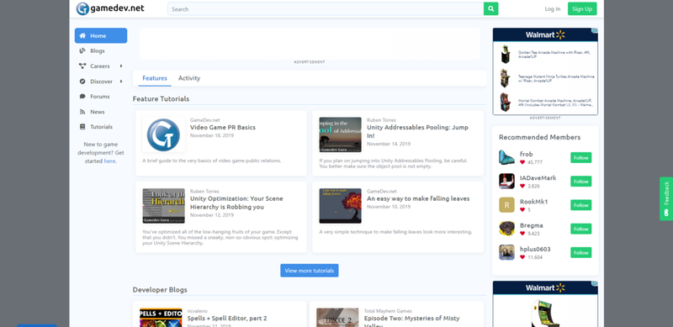Open Bregma's dog avatar
The image size is (673, 327).
[x=506, y=229]
